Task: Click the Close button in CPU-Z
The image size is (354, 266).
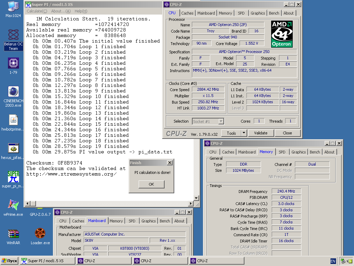Action: (287, 133)
